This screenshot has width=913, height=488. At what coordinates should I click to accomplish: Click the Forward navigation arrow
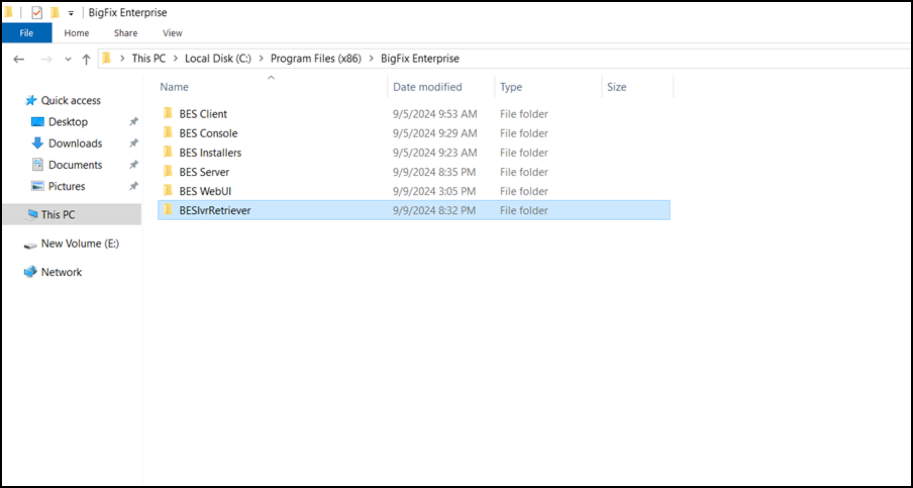pyautogui.click(x=46, y=59)
